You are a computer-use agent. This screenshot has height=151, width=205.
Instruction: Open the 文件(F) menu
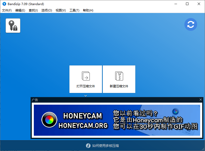pyautogui.click(x=7, y=10)
